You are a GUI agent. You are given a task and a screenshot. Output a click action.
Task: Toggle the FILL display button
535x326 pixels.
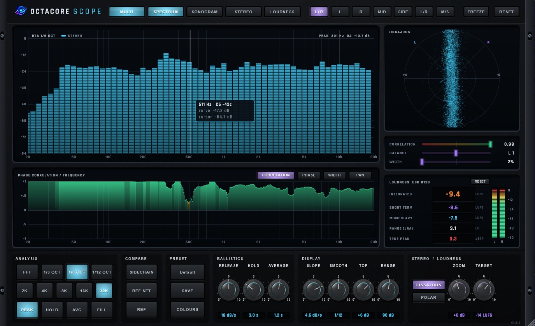point(102,310)
